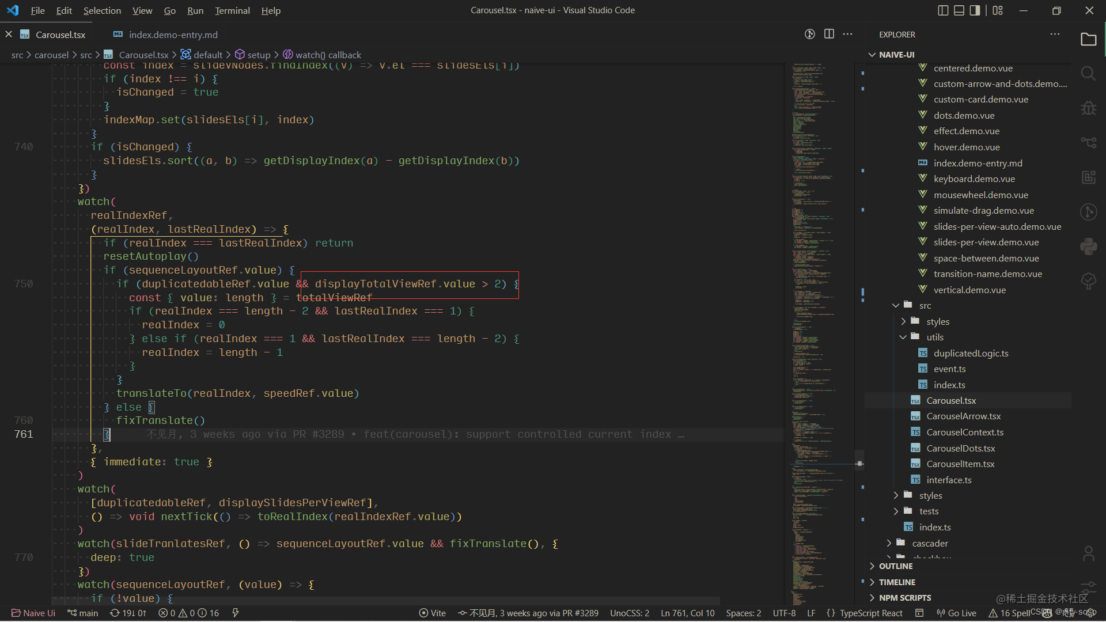Image resolution: width=1106 pixels, height=622 pixels.
Task: Toggle the Panel layout button
Action: [959, 10]
